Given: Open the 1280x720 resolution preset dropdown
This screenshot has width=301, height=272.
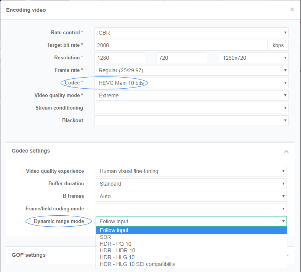Looking at the screenshot, I should 253,58.
